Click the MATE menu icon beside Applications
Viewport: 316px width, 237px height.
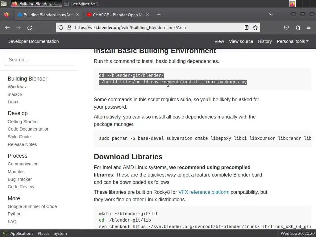[5, 233]
